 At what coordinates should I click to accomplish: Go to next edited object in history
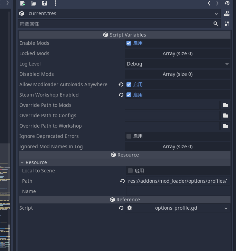[x=217, y=3]
